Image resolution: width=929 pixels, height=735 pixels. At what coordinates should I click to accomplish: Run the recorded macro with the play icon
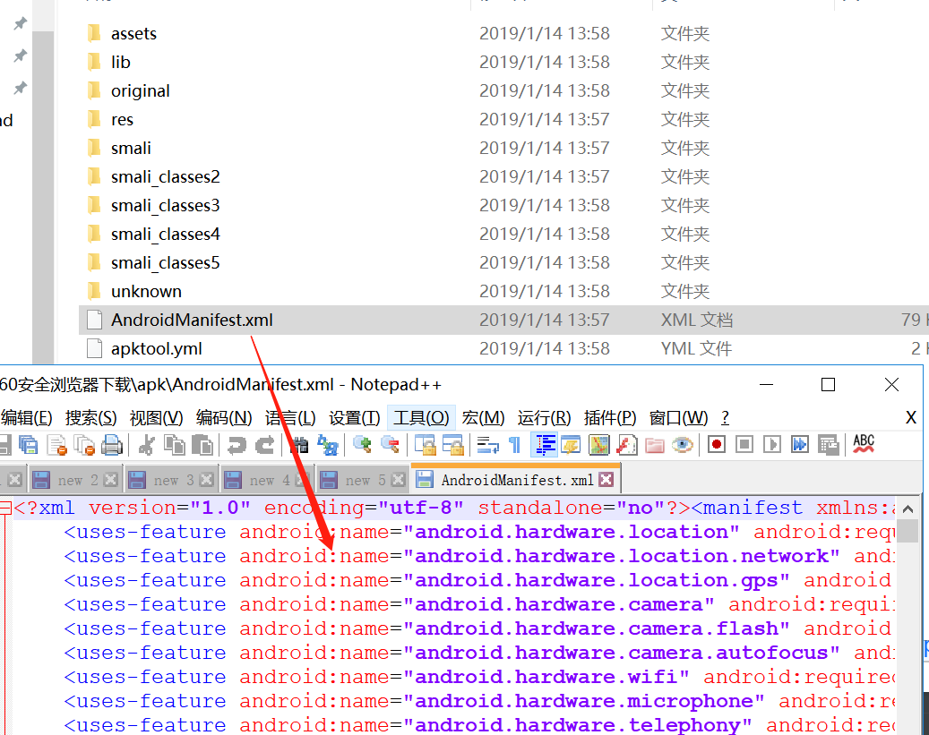coord(770,445)
